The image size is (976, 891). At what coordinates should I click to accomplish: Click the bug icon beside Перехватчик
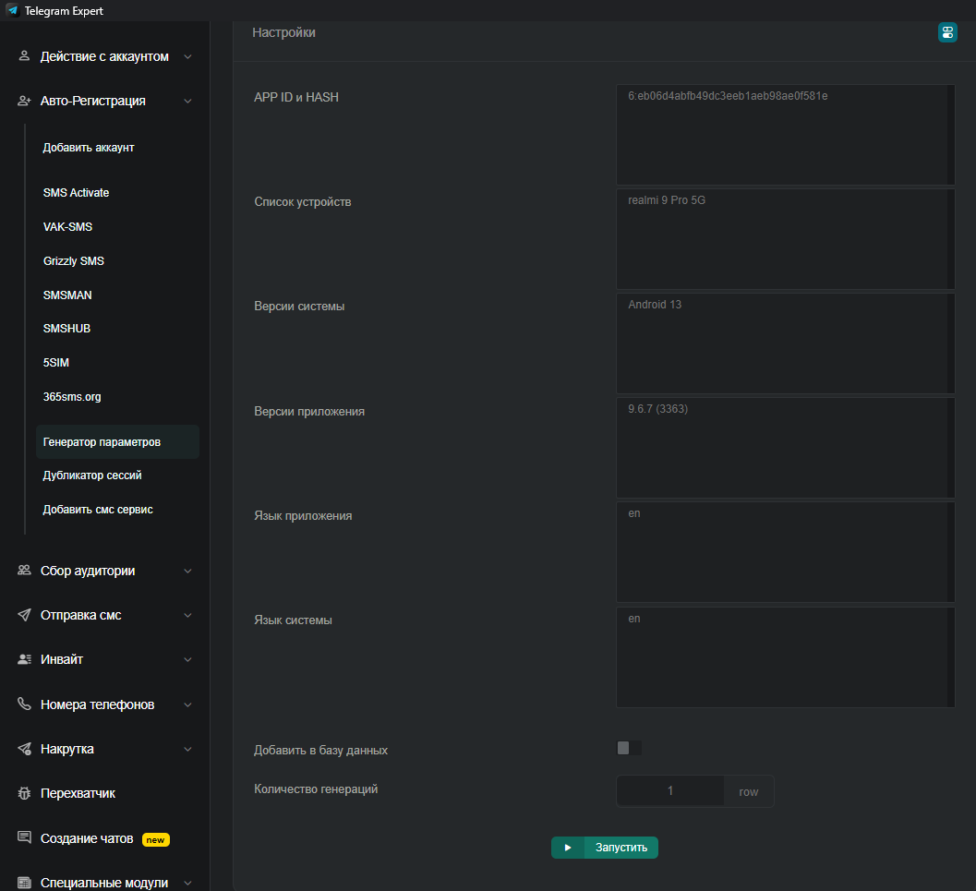(24, 793)
